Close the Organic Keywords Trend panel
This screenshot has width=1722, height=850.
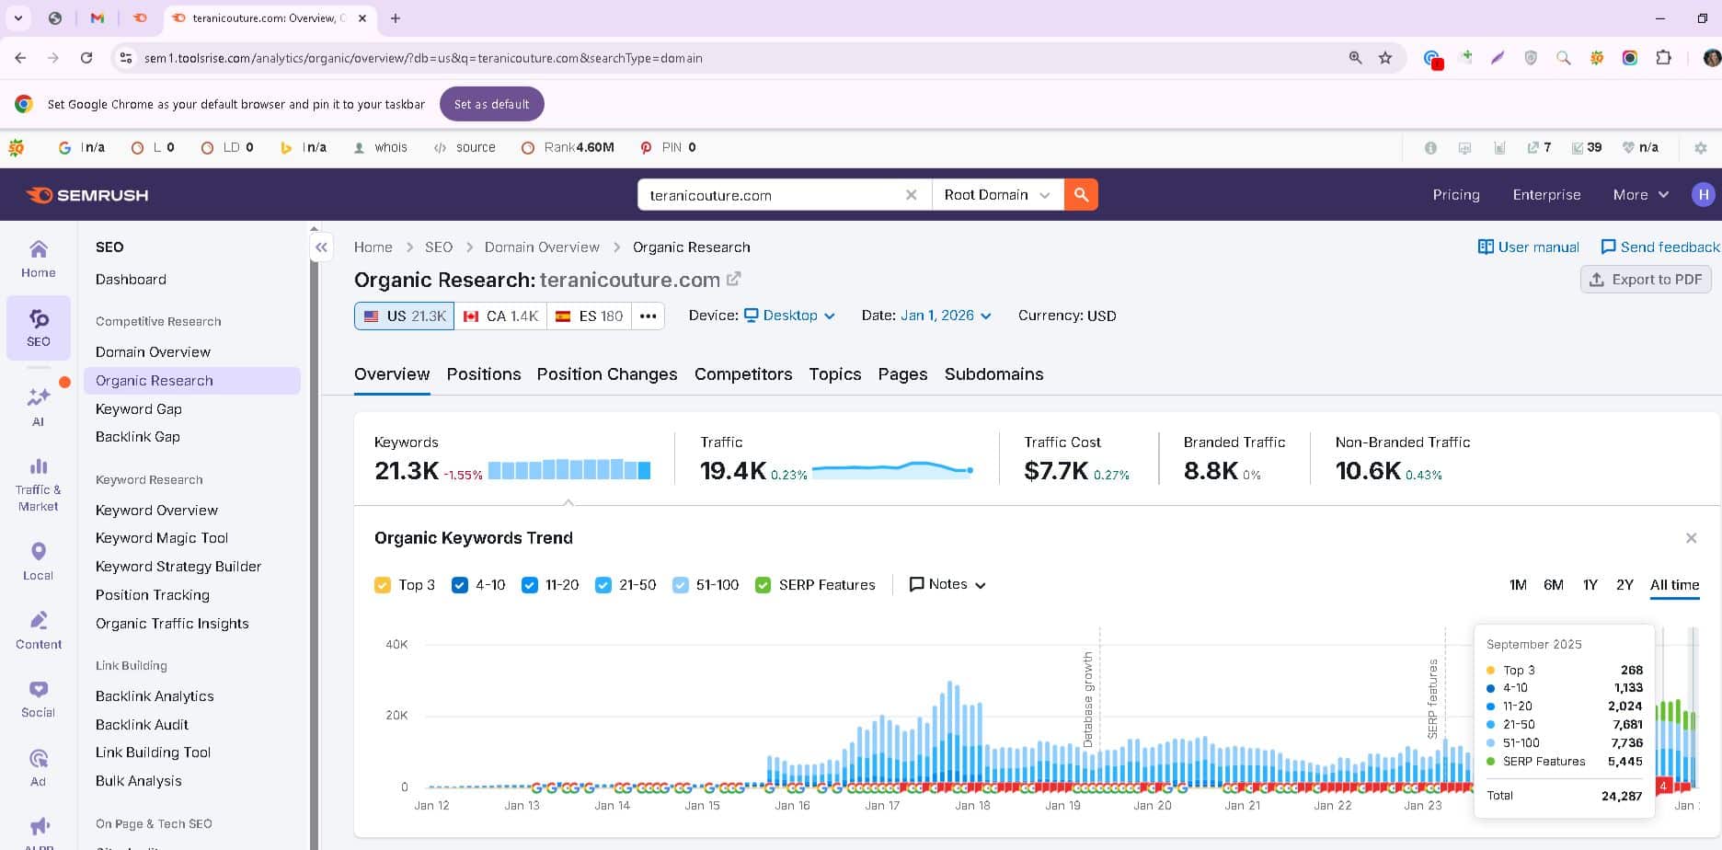[x=1691, y=538]
